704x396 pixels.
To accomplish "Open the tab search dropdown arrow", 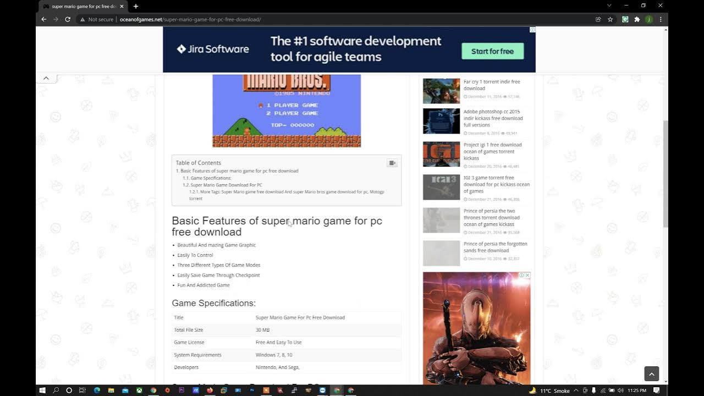I will click(609, 5).
